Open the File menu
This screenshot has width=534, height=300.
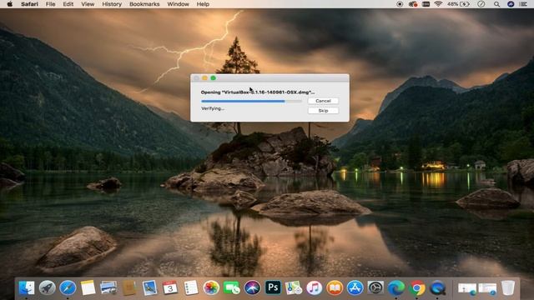(50, 4)
